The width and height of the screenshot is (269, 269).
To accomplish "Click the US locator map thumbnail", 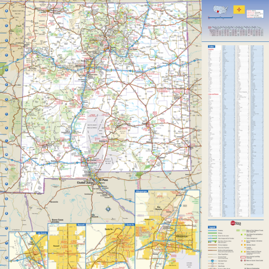I will click(x=221, y=10).
